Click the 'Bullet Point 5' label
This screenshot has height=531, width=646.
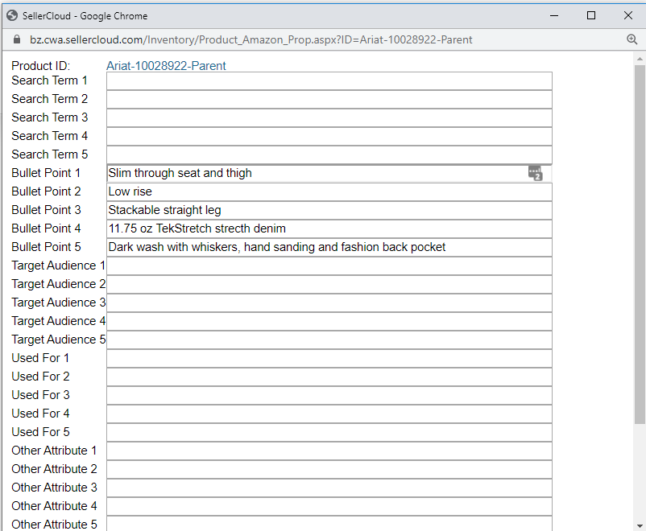[46, 247]
